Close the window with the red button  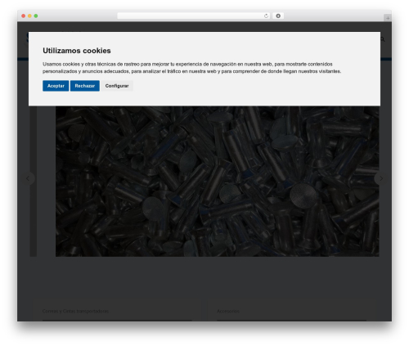(x=24, y=16)
